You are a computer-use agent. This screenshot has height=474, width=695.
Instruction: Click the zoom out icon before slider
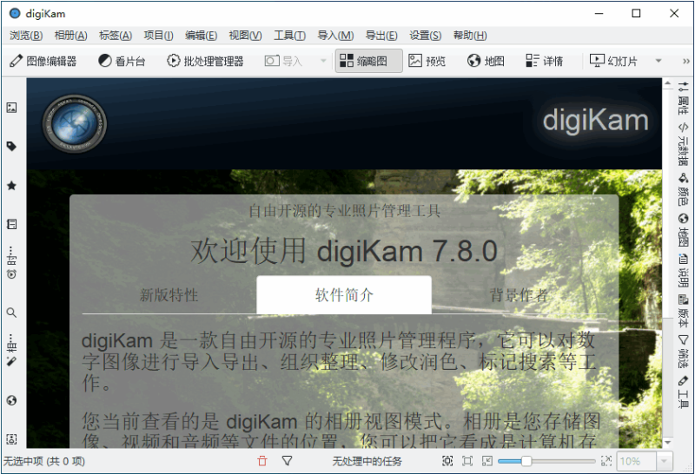[487, 461]
